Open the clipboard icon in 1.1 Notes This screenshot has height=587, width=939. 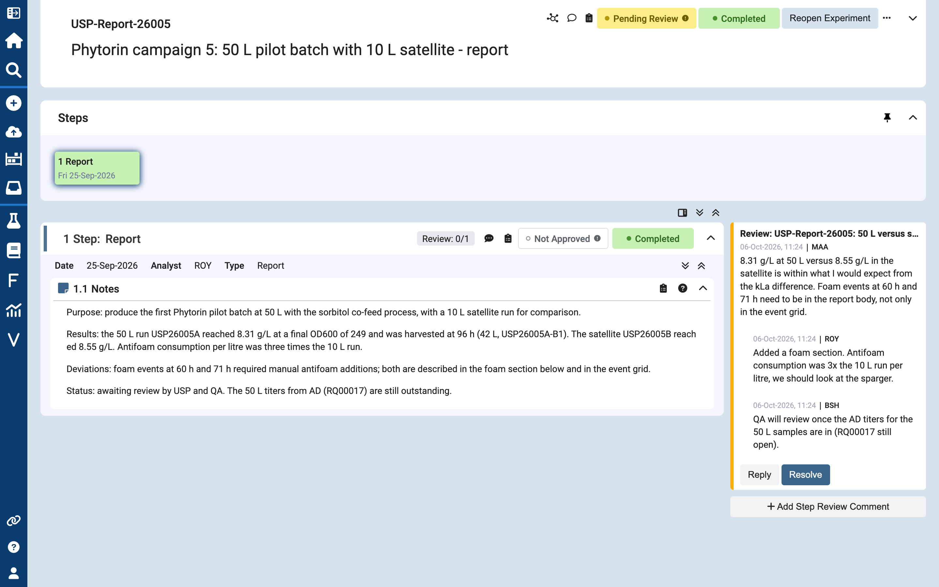(x=663, y=289)
